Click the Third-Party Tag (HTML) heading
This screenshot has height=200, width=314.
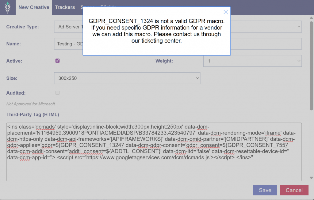click(x=33, y=115)
